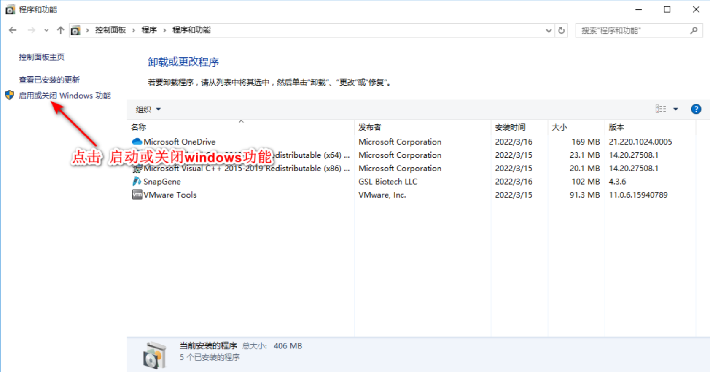710x372 pixels.
Task: Click the 23.1 MB size cell
Action: (x=584, y=155)
